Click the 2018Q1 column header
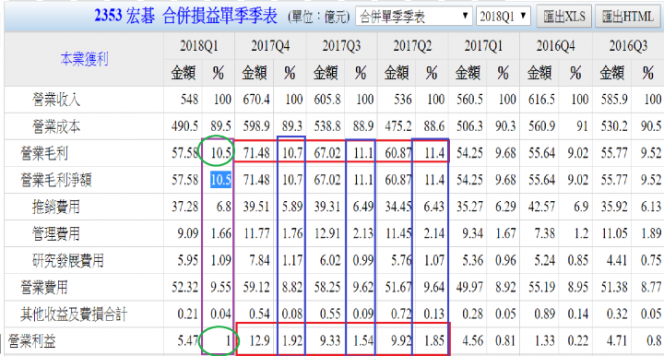Image resolution: width=664 pixels, height=356 pixels. point(198,46)
